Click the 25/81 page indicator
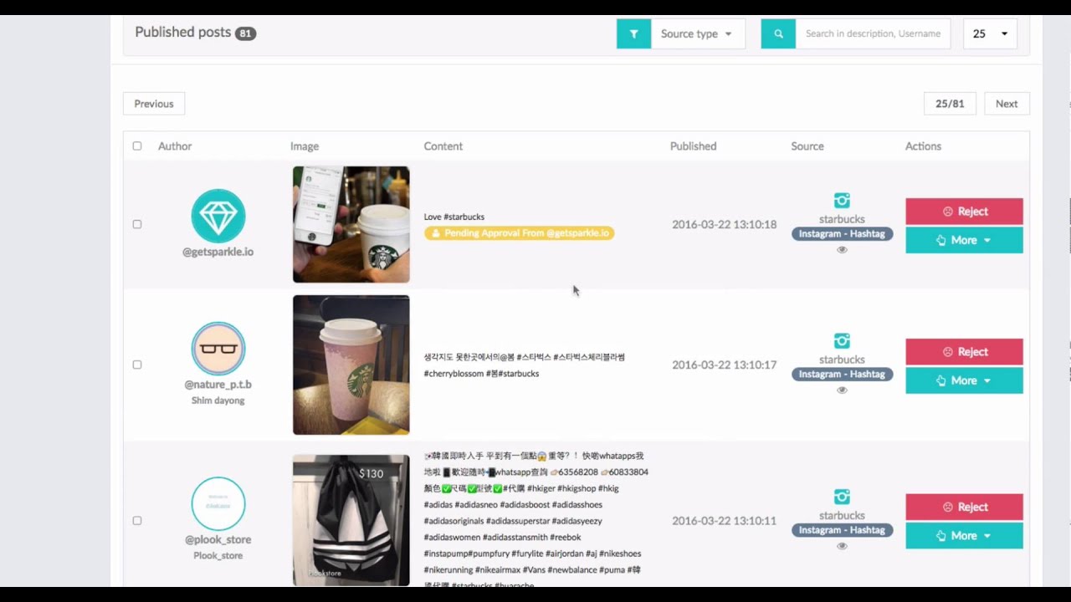 [950, 104]
